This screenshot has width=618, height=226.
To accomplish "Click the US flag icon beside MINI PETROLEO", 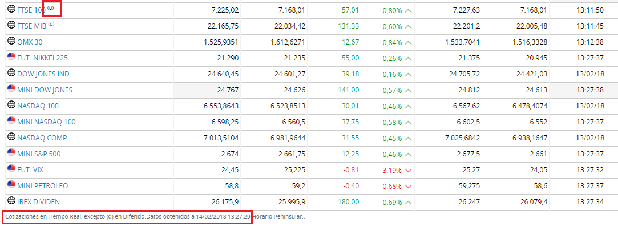I will (x=11, y=185).
